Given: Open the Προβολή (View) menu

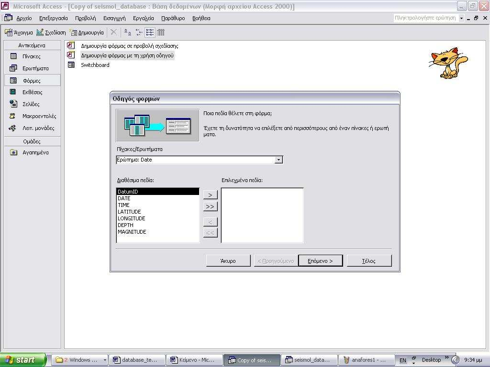Looking at the screenshot, I should [85, 19].
